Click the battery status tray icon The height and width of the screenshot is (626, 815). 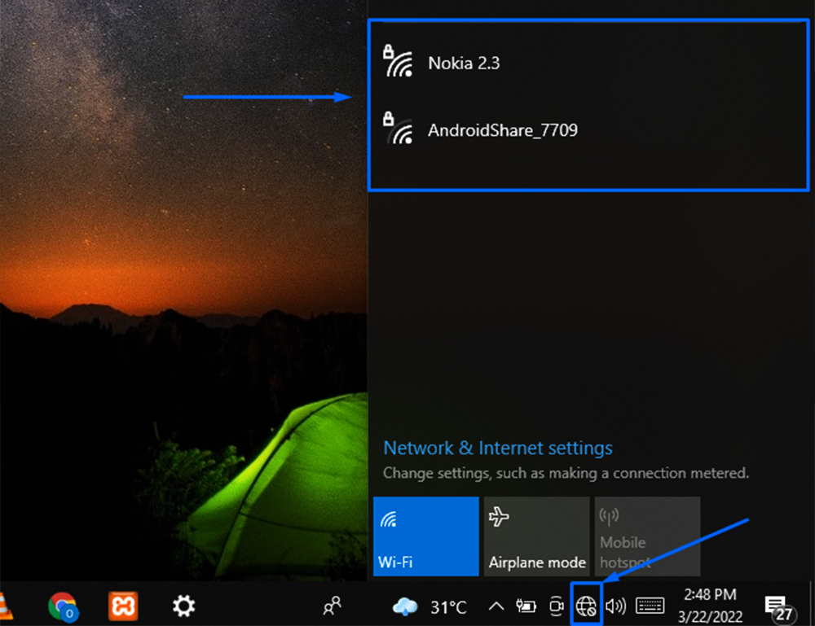tap(526, 606)
